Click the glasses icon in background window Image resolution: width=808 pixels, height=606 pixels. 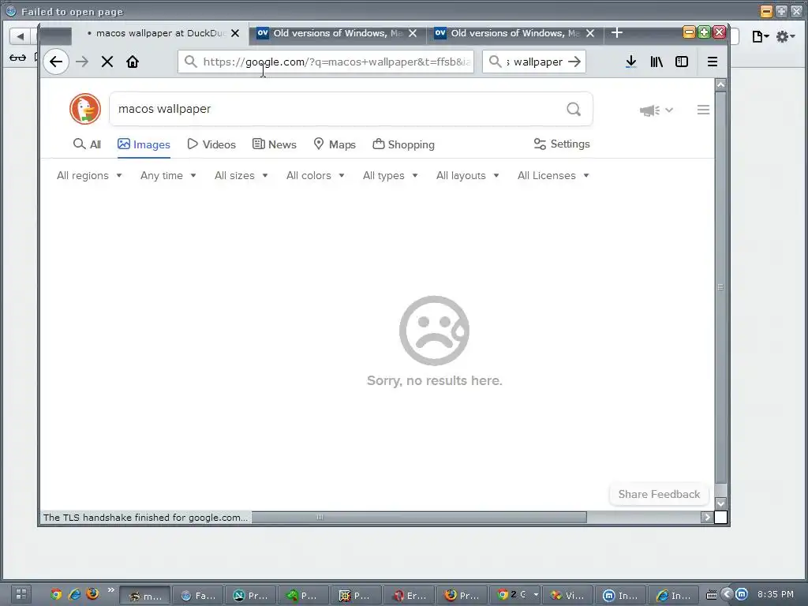click(17, 57)
